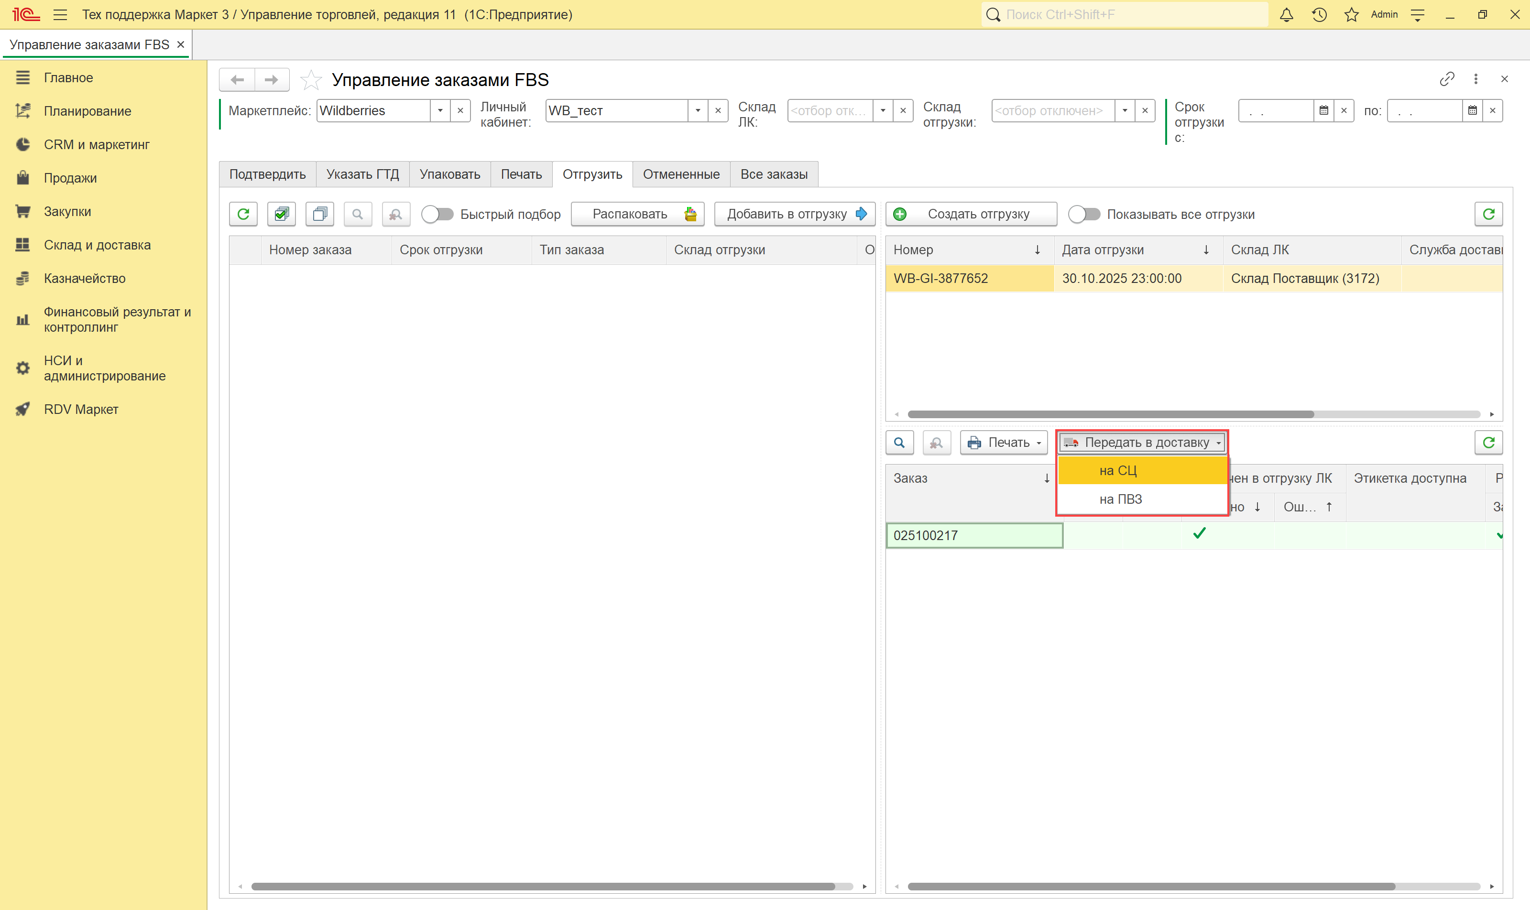Image resolution: width=1530 pixels, height=910 pixels.
Task: Select на ПВЗ menu option
Action: [x=1120, y=499]
